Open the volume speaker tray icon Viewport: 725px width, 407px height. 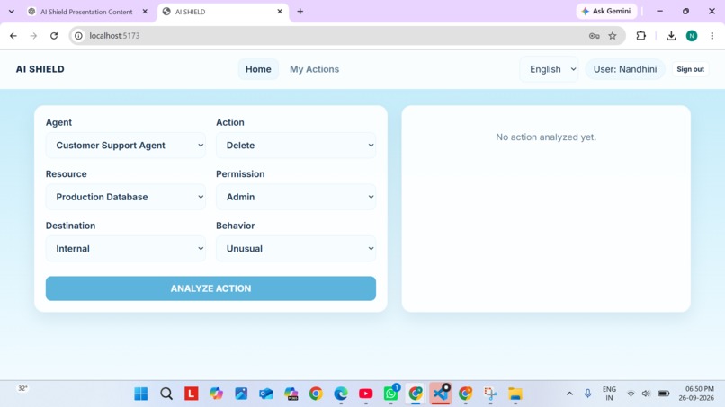click(647, 394)
